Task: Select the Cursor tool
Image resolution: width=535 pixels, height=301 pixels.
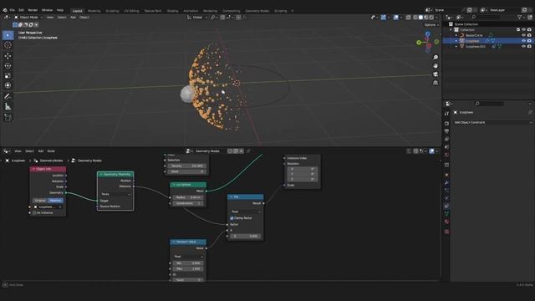Action: pyautogui.click(x=8, y=45)
